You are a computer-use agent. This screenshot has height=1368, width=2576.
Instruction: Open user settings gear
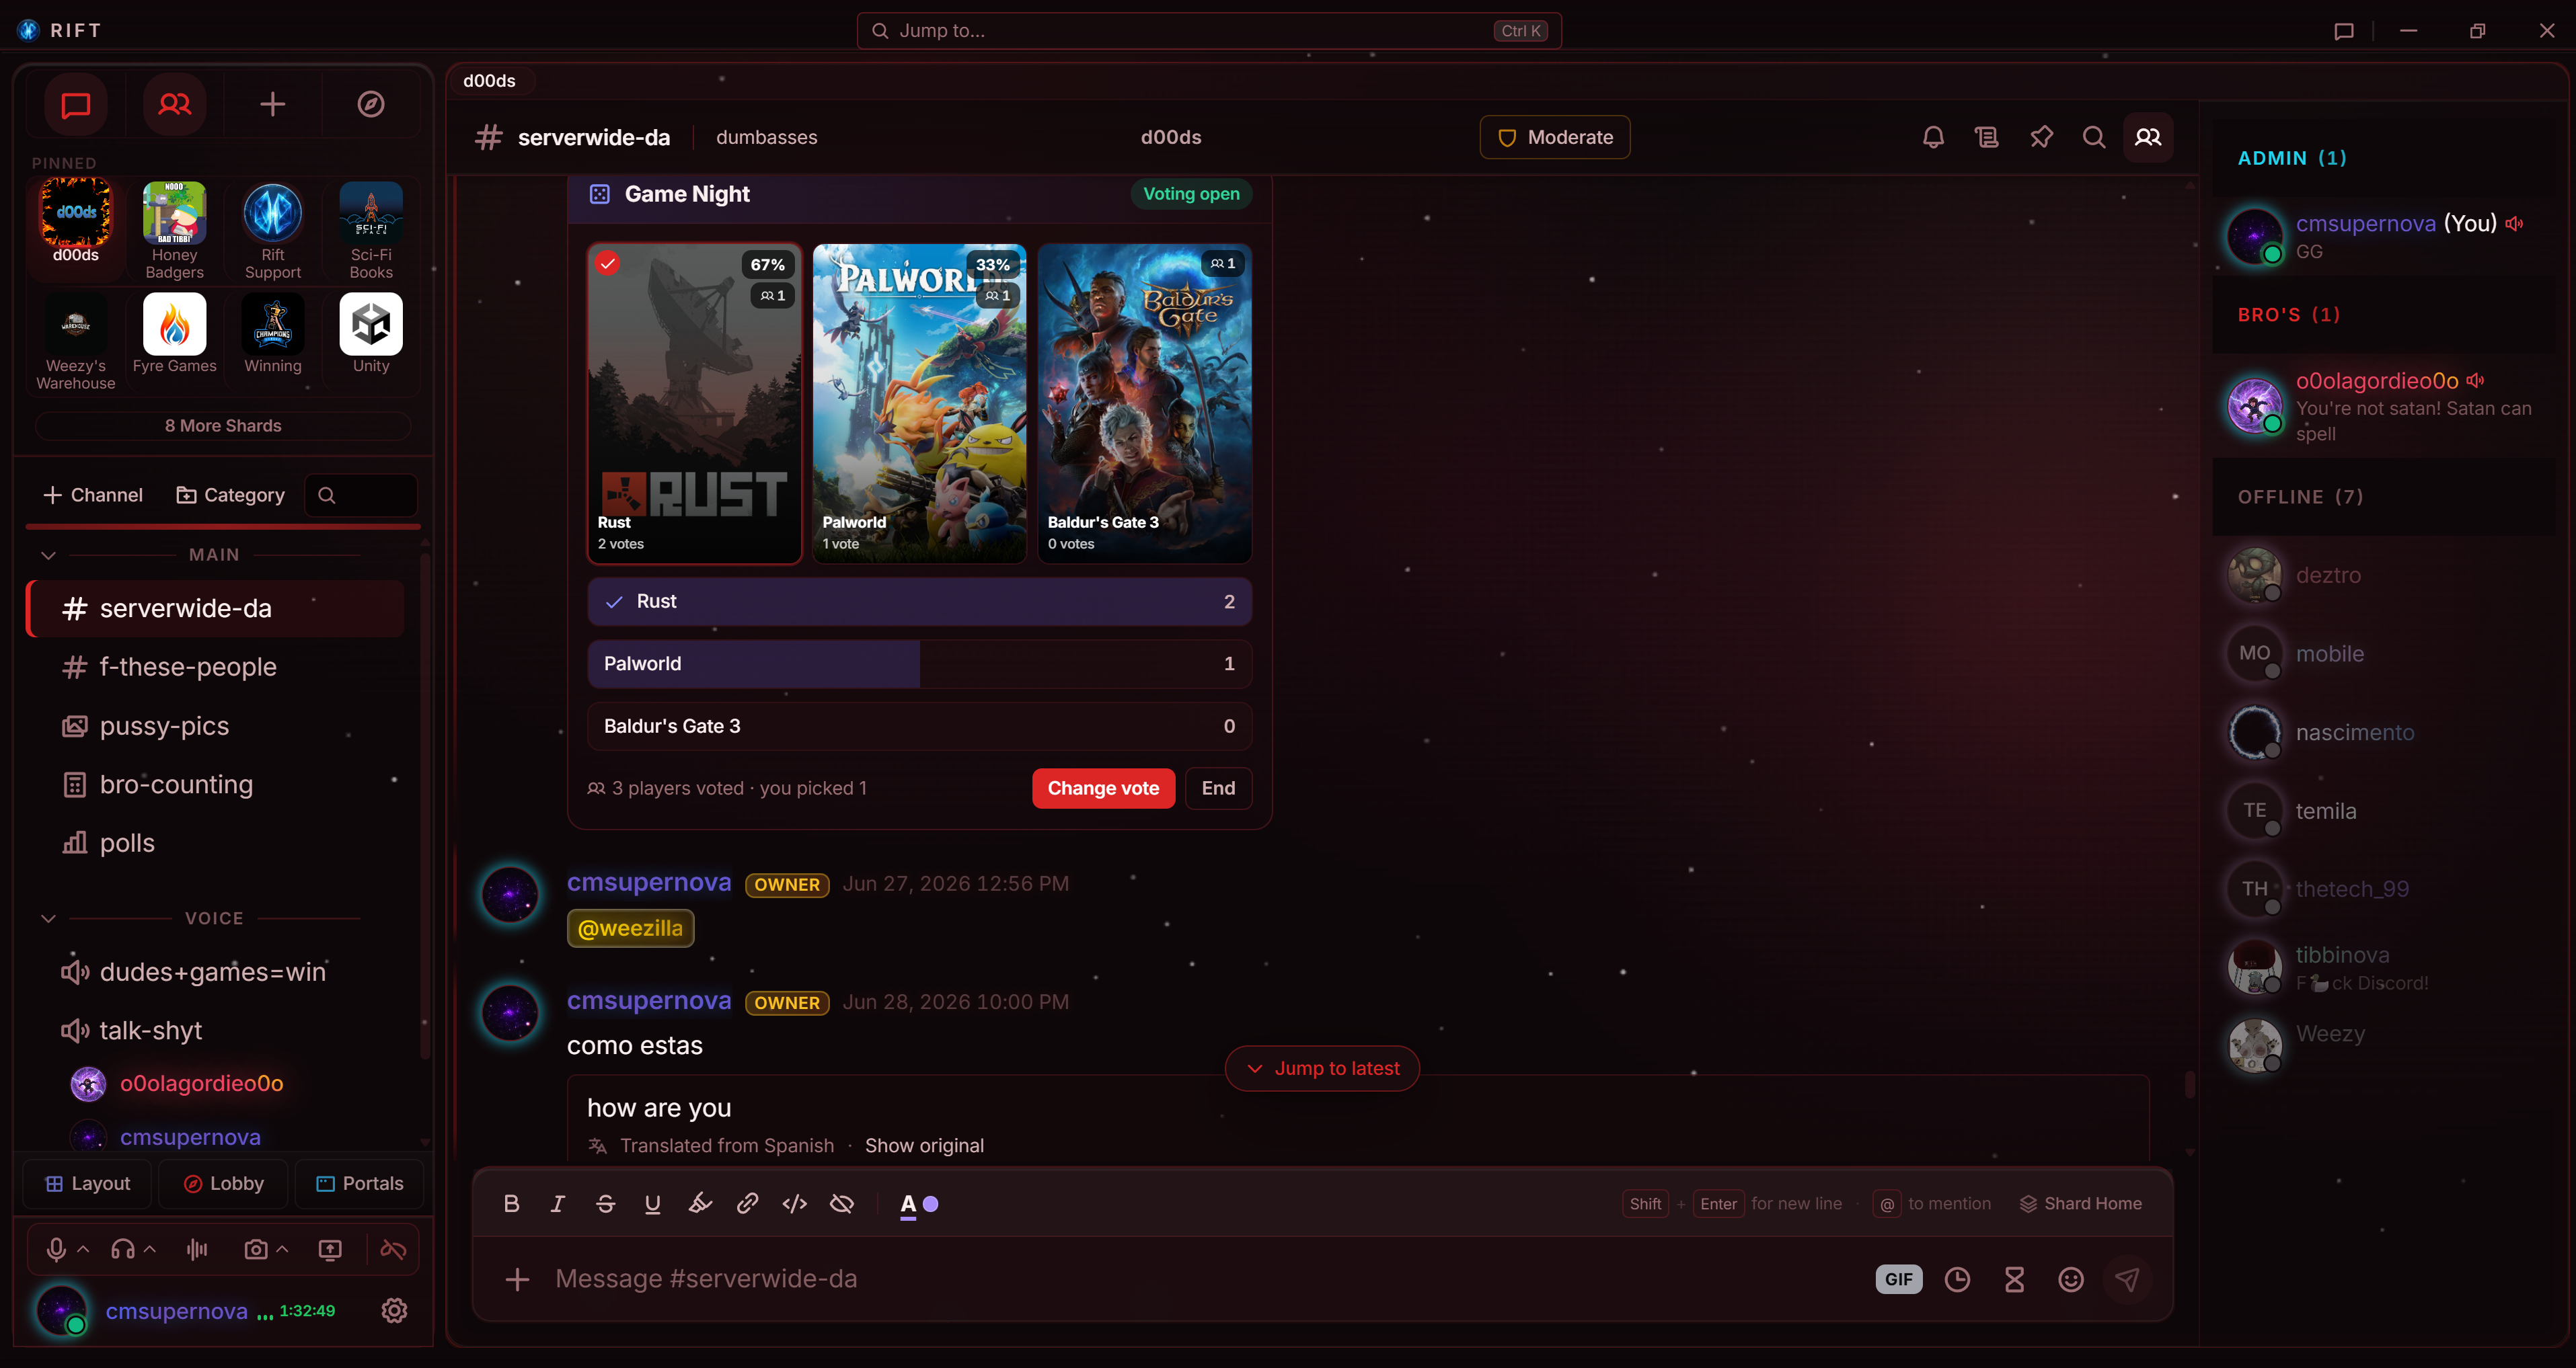click(x=394, y=1310)
